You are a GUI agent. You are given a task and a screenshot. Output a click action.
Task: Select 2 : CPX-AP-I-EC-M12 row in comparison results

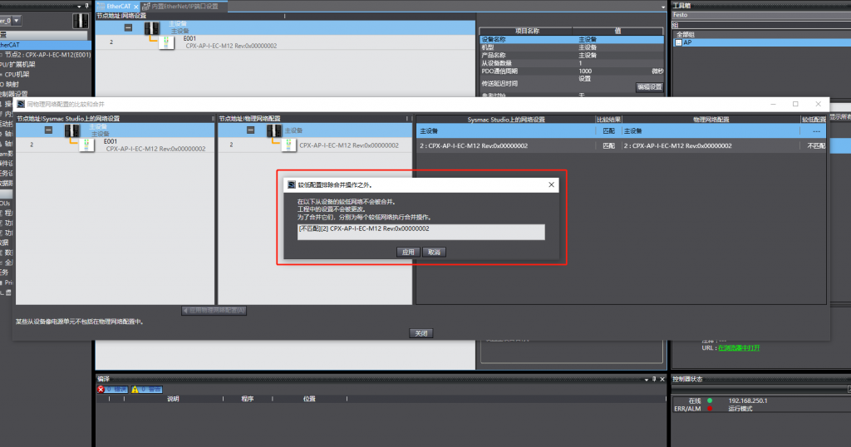click(622, 145)
